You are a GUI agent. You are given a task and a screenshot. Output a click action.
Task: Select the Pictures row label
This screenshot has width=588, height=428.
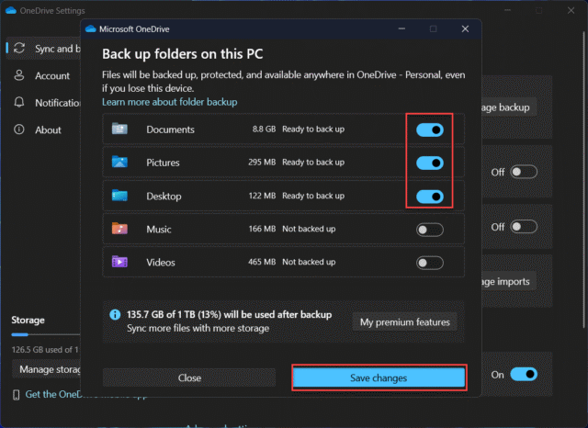tap(163, 163)
